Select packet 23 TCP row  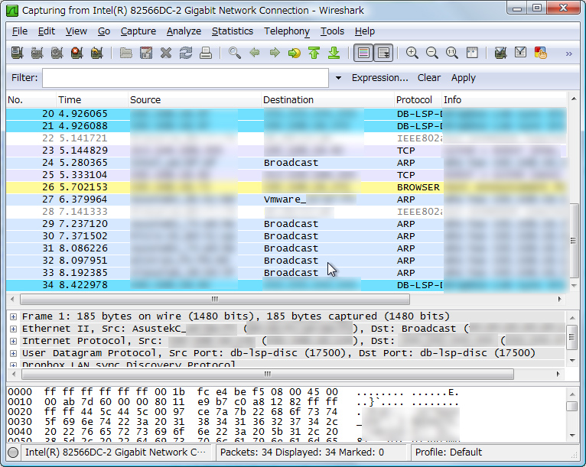286,151
